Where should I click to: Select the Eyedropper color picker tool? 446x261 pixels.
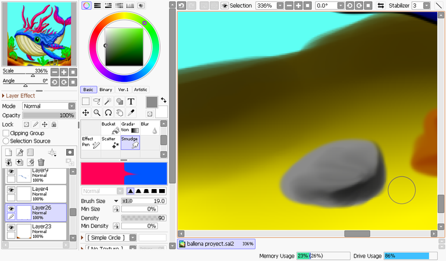click(131, 113)
